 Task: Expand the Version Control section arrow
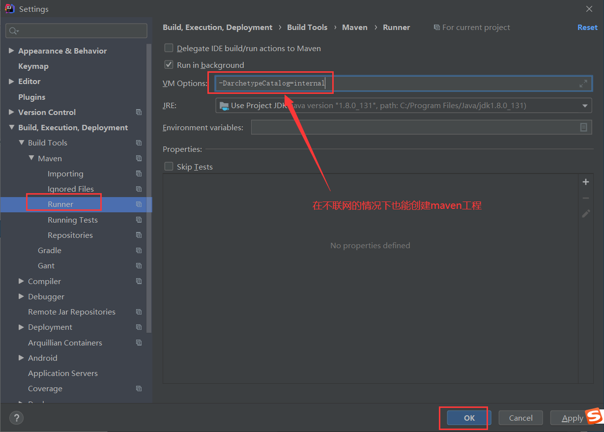pyautogui.click(x=11, y=112)
